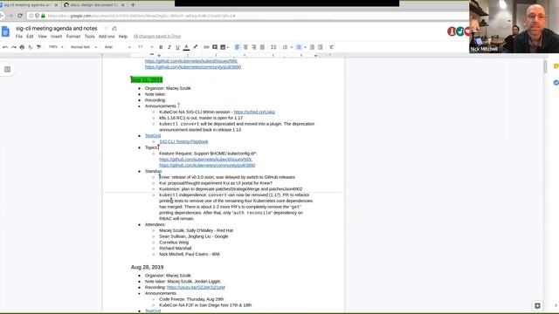Open the Add-ons menu

click(107, 37)
